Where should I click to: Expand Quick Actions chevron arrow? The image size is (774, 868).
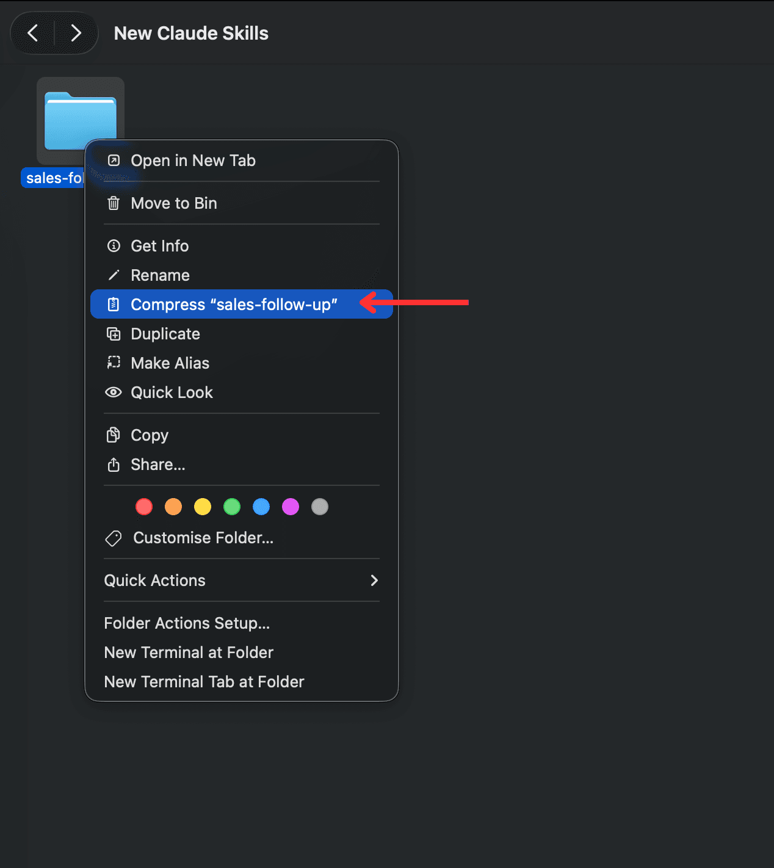coord(374,580)
